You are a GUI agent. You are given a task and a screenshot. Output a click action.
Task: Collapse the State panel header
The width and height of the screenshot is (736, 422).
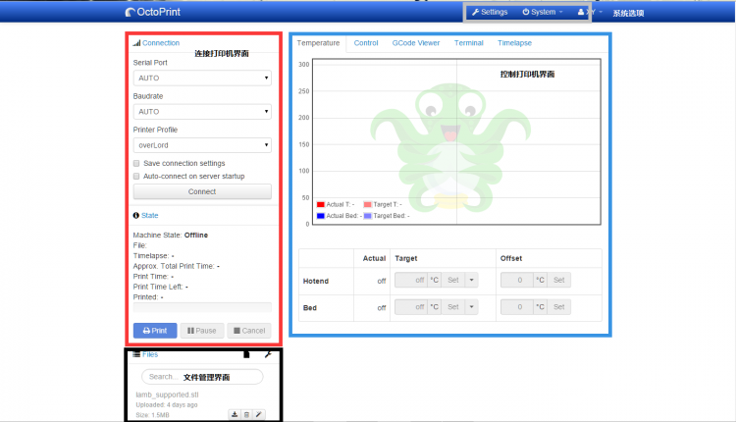(x=150, y=216)
